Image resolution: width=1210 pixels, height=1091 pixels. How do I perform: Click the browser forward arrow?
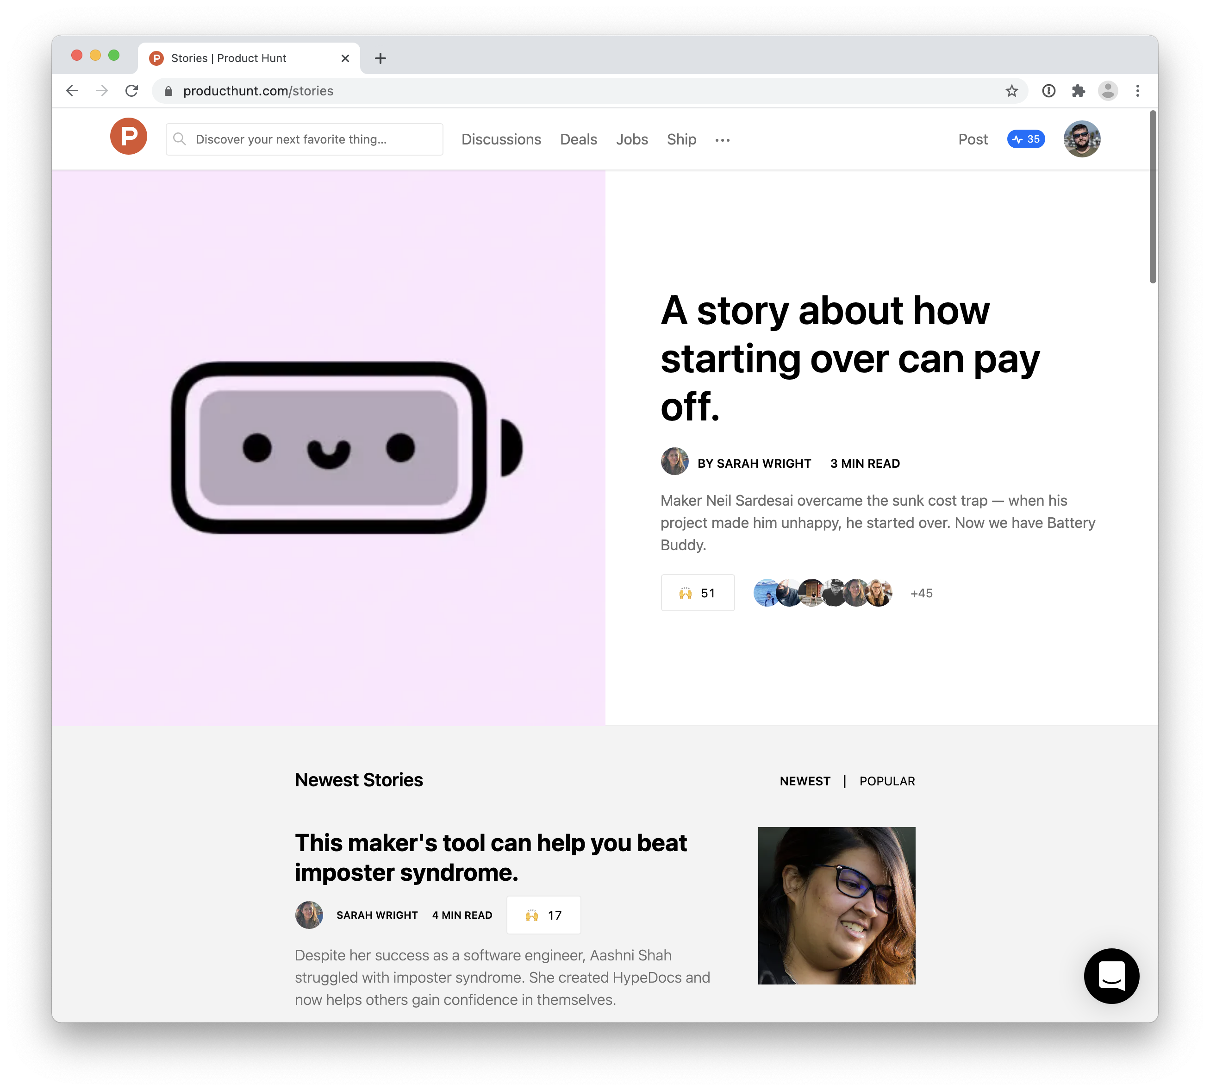coord(102,90)
